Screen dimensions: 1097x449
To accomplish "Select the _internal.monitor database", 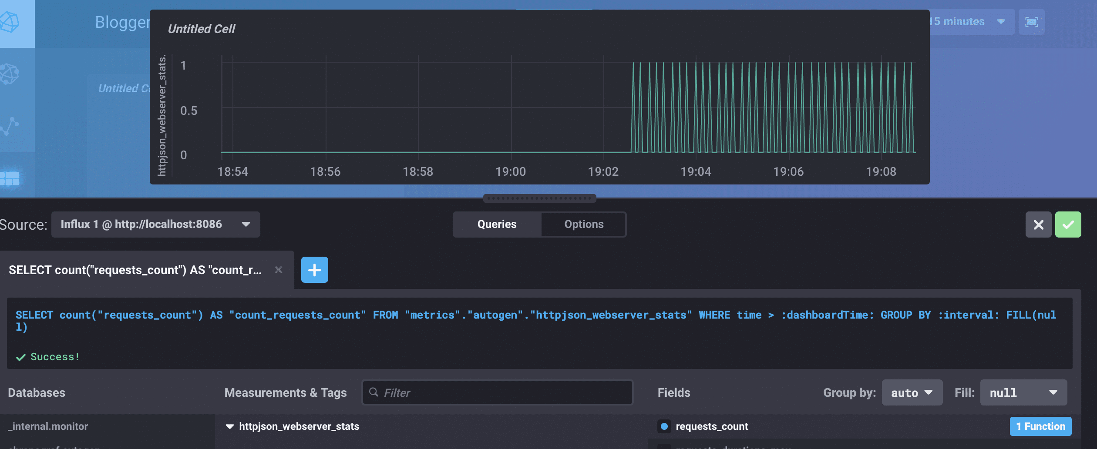I will [48, 426].
